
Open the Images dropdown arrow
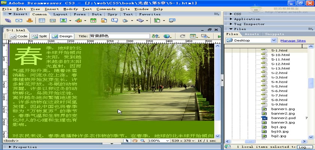[x=70, y=21]
